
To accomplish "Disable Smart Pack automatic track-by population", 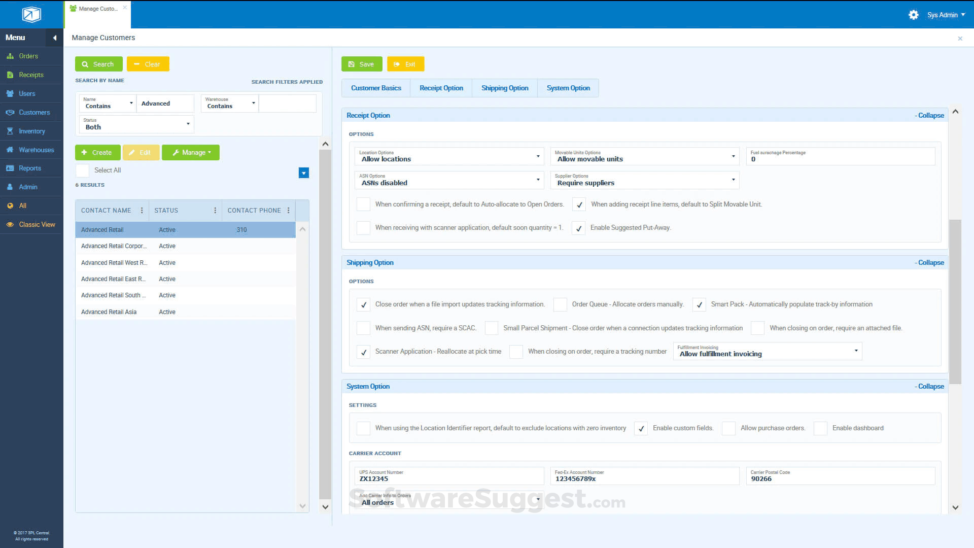I will 699,304.
